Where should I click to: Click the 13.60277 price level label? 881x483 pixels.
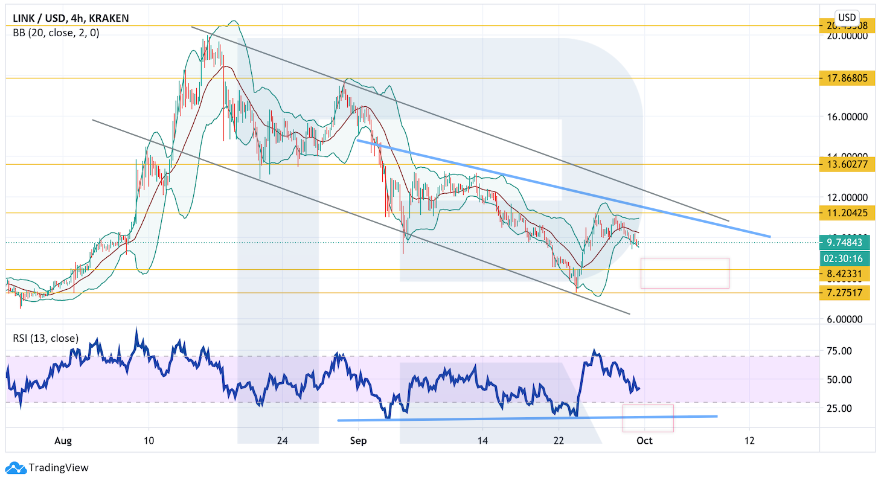847,164
